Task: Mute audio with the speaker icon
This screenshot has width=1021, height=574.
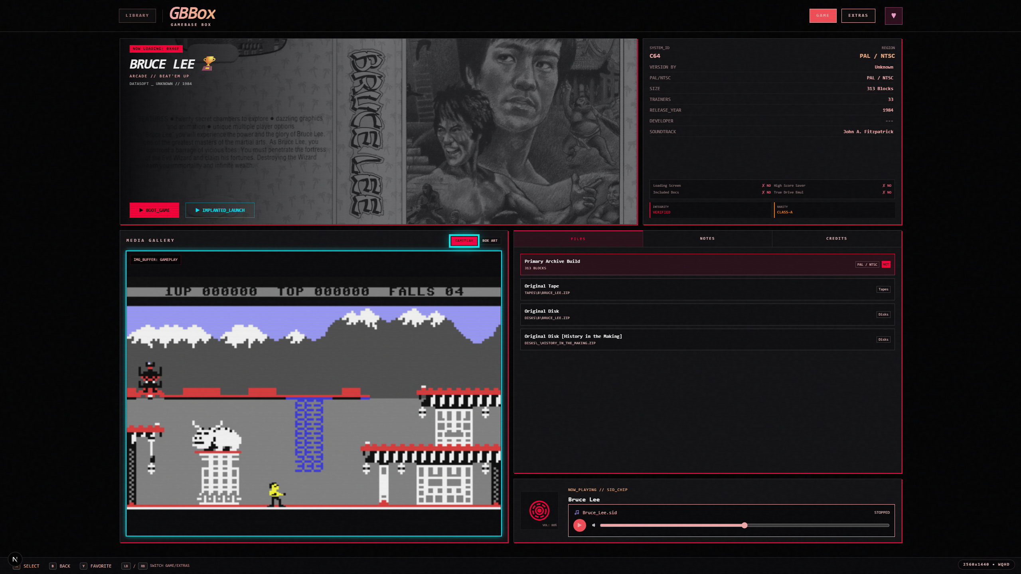Action: point(594,525)
